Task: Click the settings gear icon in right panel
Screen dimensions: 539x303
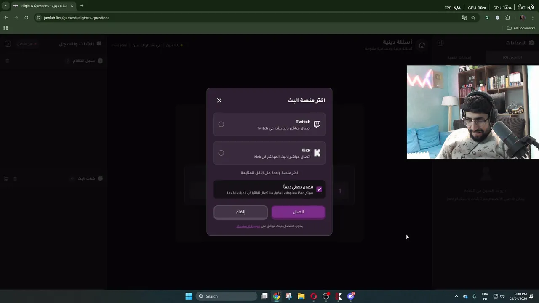Action: [531, 43]
